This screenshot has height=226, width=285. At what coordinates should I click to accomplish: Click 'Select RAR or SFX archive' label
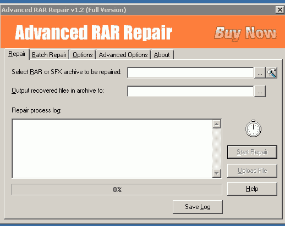click(x=67, y=72)
